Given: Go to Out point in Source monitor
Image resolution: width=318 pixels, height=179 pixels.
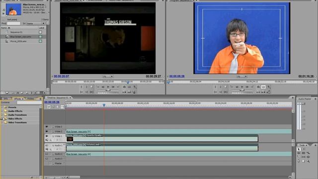Looking at the screenshot, I should point(86,92).
